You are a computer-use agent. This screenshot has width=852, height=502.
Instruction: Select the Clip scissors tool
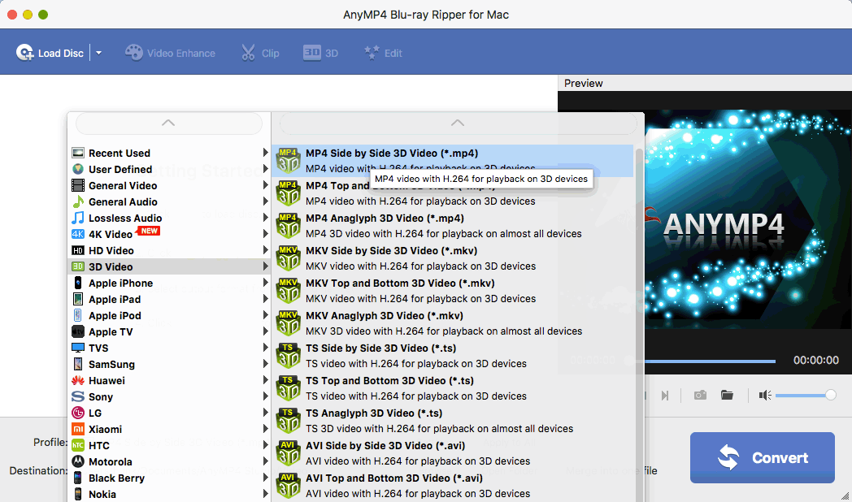click(x=259, y=53)
